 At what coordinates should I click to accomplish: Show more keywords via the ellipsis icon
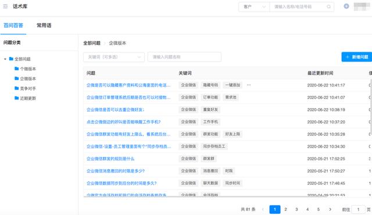(249, 85)
